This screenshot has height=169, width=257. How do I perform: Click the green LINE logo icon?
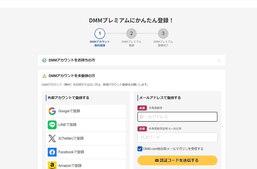point(52,125)
